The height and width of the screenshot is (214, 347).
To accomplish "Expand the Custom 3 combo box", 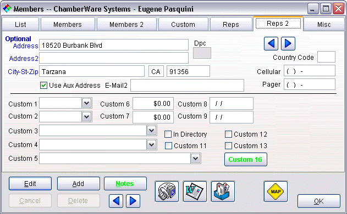I will click(152, 131).
